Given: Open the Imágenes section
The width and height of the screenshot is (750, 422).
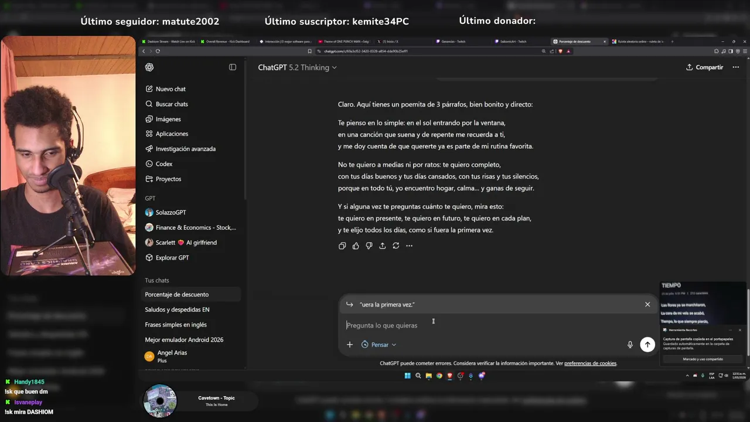Looking at the screenshot, I should click(x=163, y=119).
